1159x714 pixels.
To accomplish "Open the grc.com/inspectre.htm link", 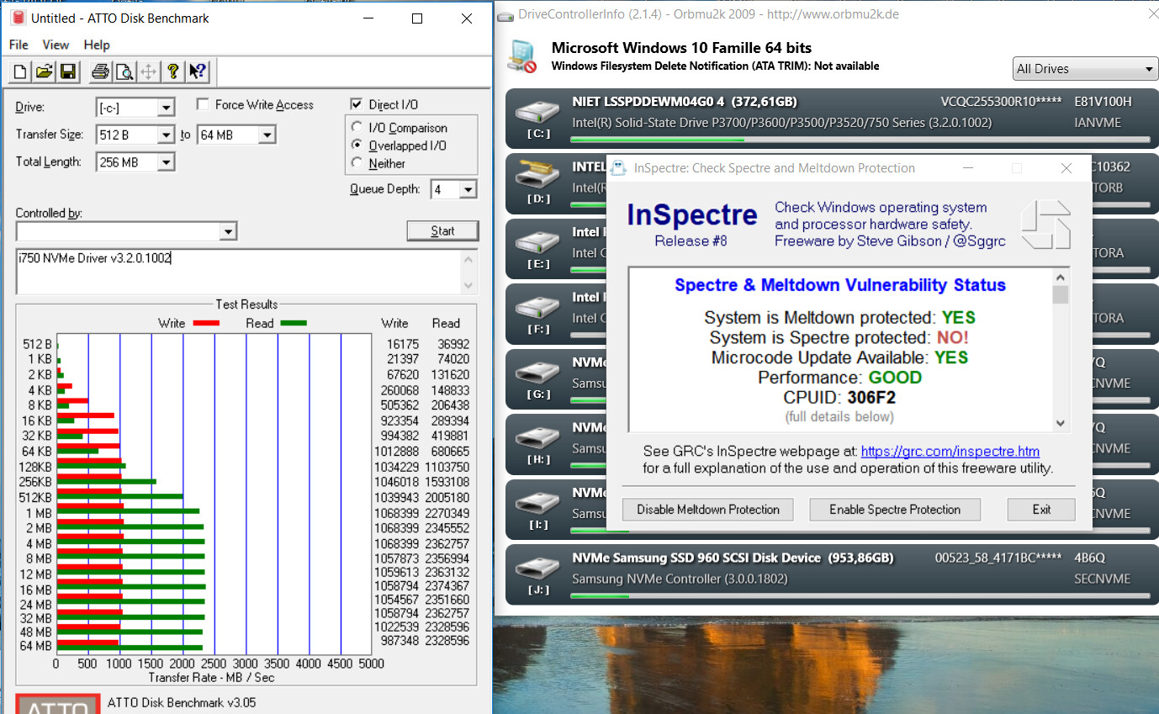I will coord(950,452).
